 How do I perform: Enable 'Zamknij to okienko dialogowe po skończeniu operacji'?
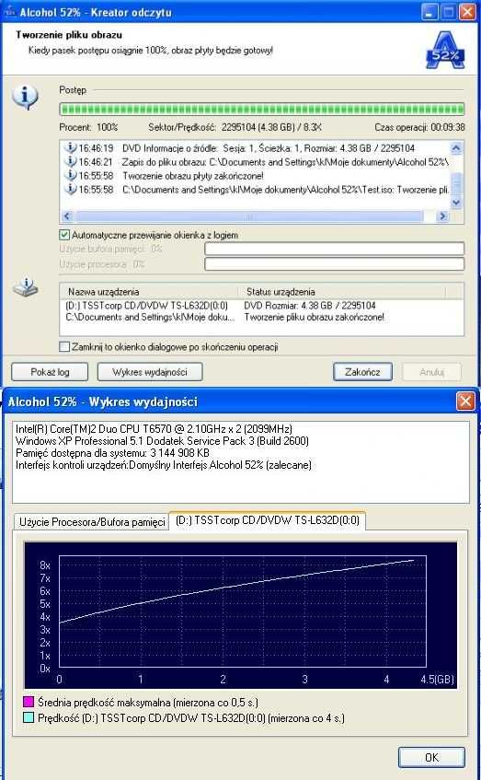tap(64, 347)
